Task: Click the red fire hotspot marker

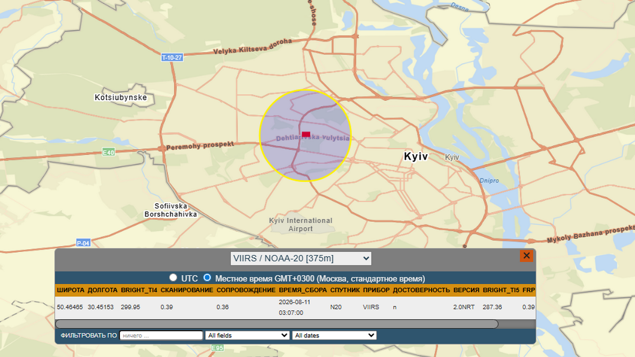Action: (x=306, y=134)
